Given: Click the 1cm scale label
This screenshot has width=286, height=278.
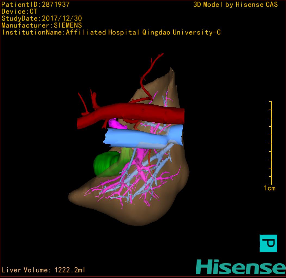Looking at the screenshot, I should (x=270, y=188).
